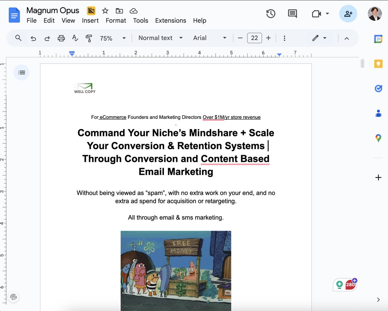Click the Magnum Opus document title
Viewport: 388px width, 311px height.
[x=53, y=10]
